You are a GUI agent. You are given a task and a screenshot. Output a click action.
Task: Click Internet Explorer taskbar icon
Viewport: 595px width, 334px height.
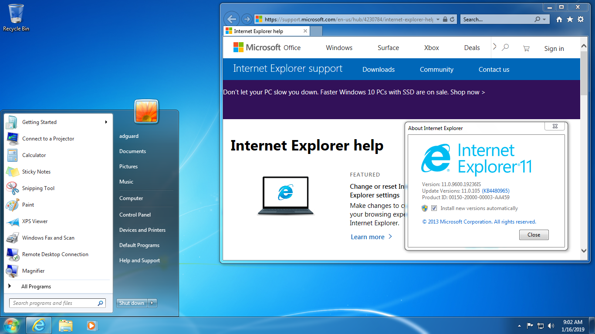[x=39, y=325]
